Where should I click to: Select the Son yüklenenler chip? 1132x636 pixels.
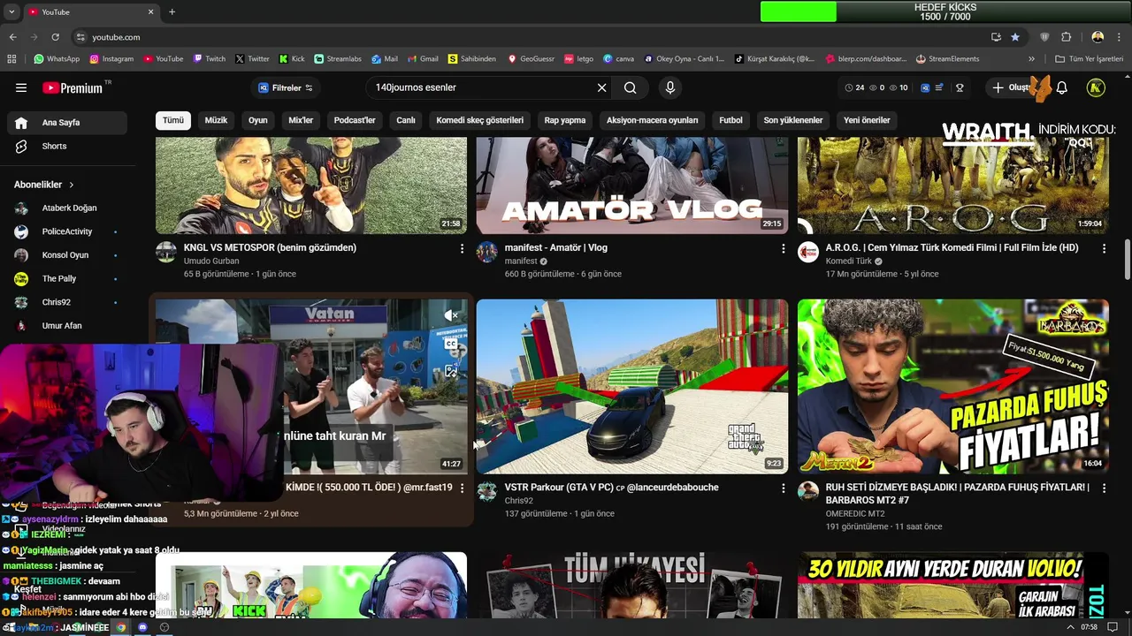click(x=793, y=120)
